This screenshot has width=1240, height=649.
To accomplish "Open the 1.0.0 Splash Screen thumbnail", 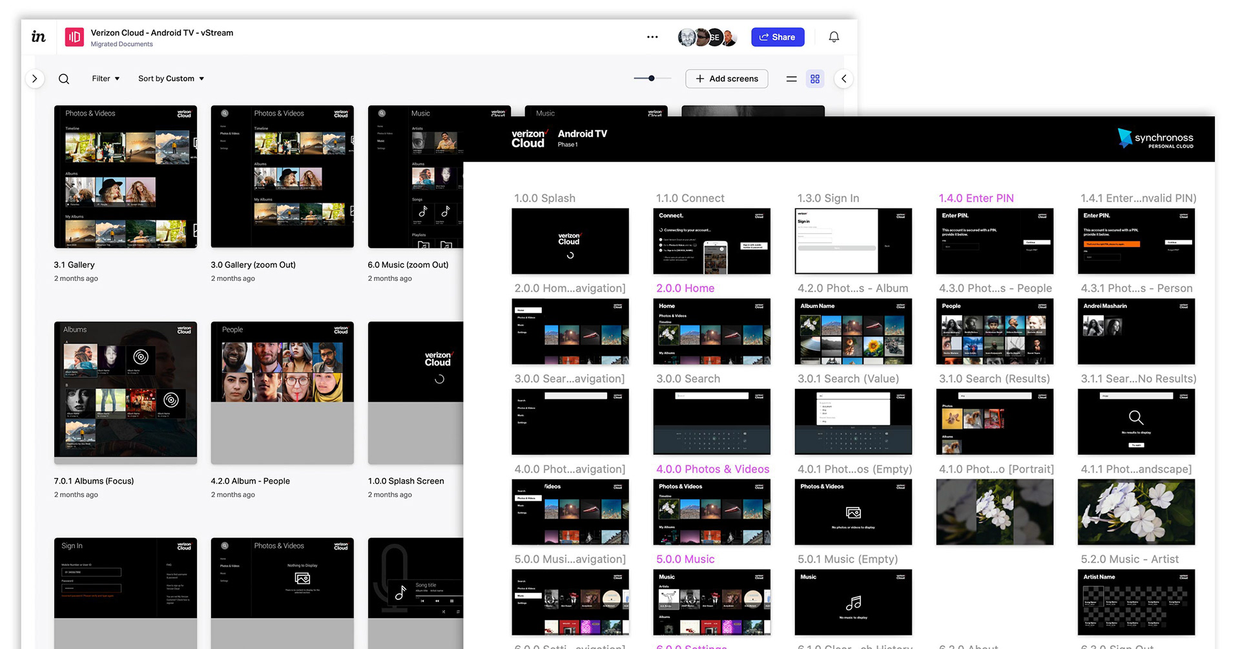I will (415, 393).
